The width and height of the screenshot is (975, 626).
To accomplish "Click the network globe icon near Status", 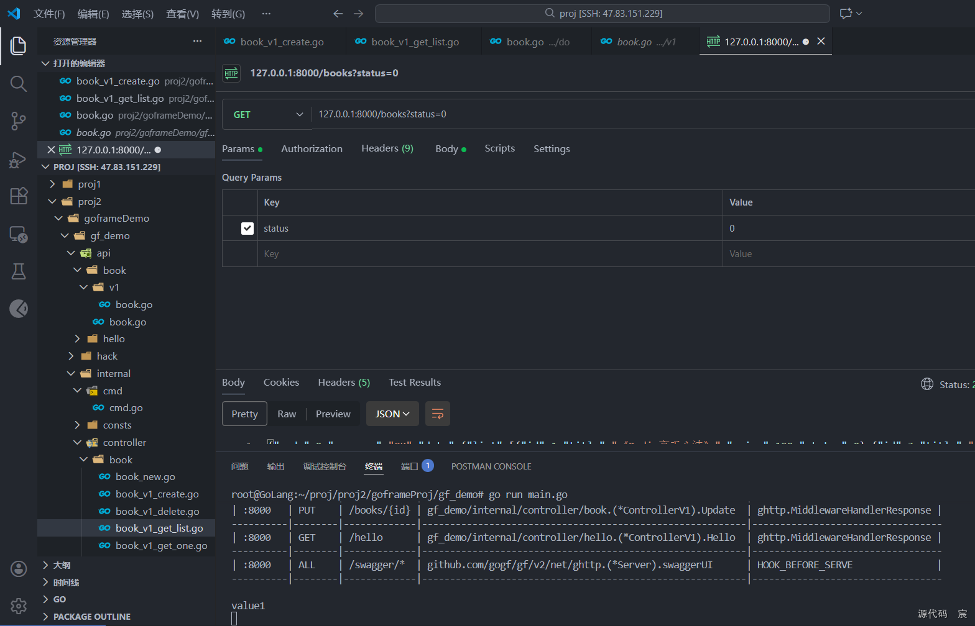I will pyautogui.click(x=926, y=384).
